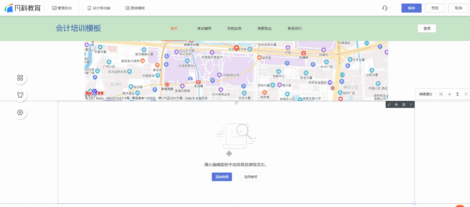The width and height of the screenshot is (470, 207).
Task: Open the gear settings sidebar icon
Action: pos(20,112)
